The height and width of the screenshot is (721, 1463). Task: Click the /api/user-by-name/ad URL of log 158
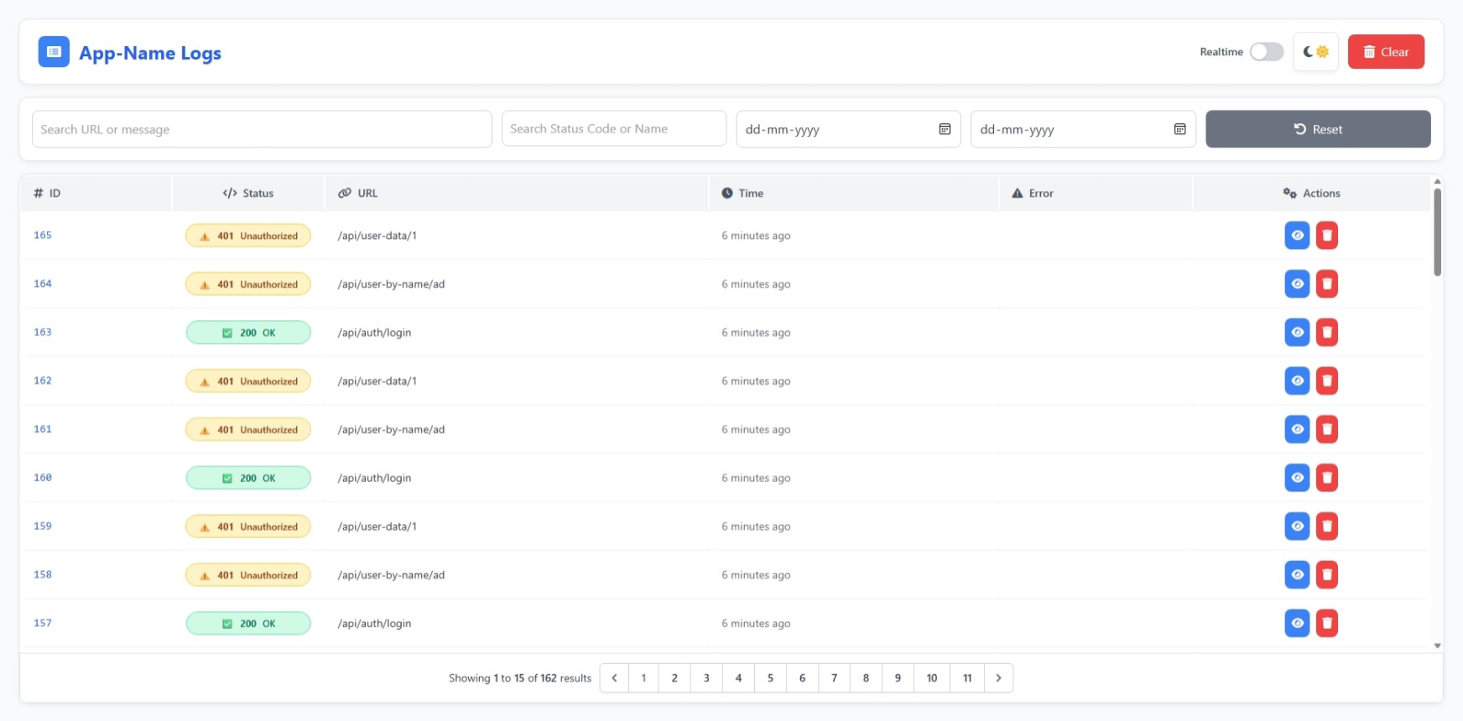coord(391,575)
